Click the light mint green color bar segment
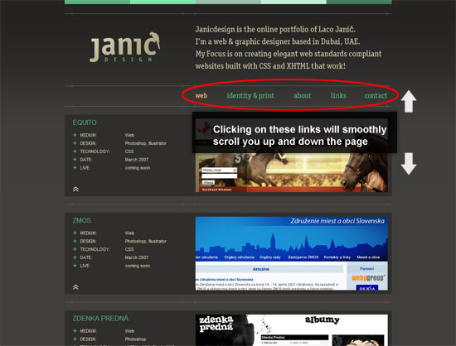The width and height of the screenshot is (456, 346). coord(293,2)
